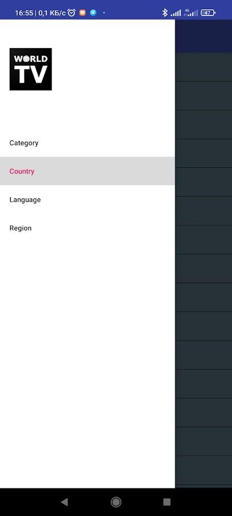Tap the 16:55 clock in status bar

pyautogui.click(x=24, y=13)
